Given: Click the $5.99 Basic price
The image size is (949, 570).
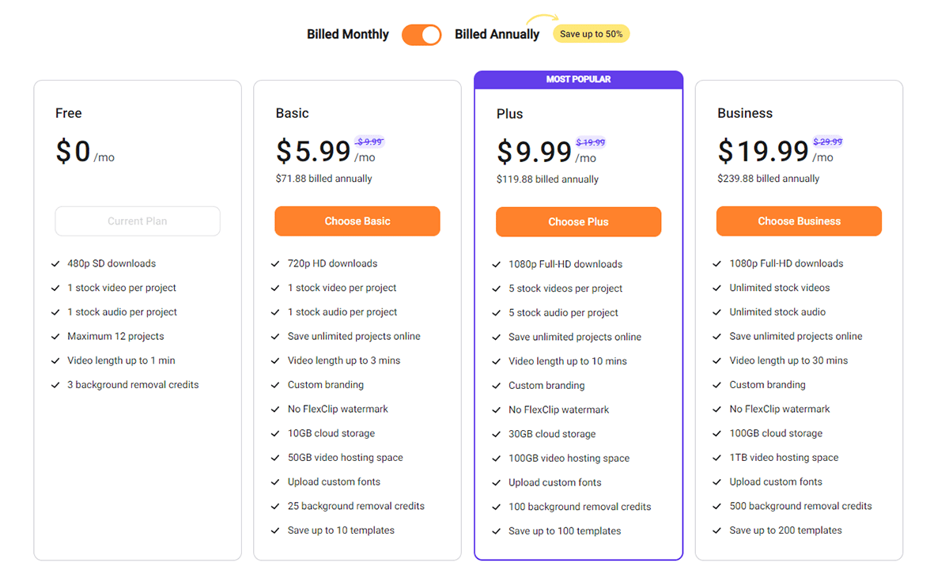Looking at the screenshot, I should 313,151.
